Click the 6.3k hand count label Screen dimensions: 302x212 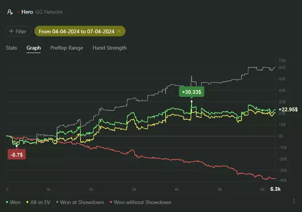(275, 189)
